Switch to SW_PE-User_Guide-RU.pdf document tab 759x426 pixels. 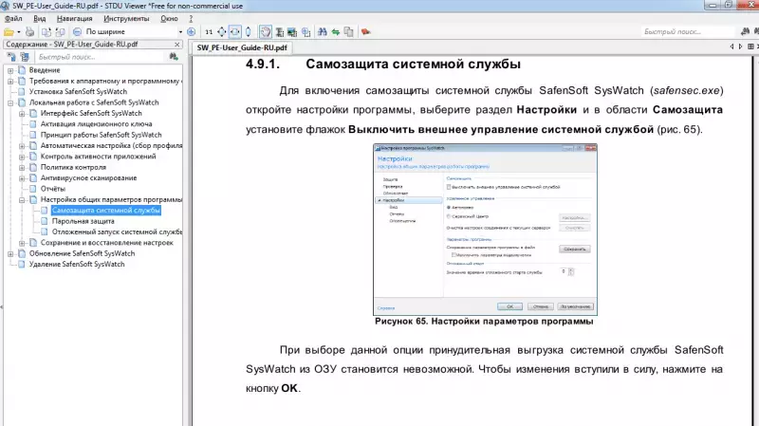click(242, 47)
